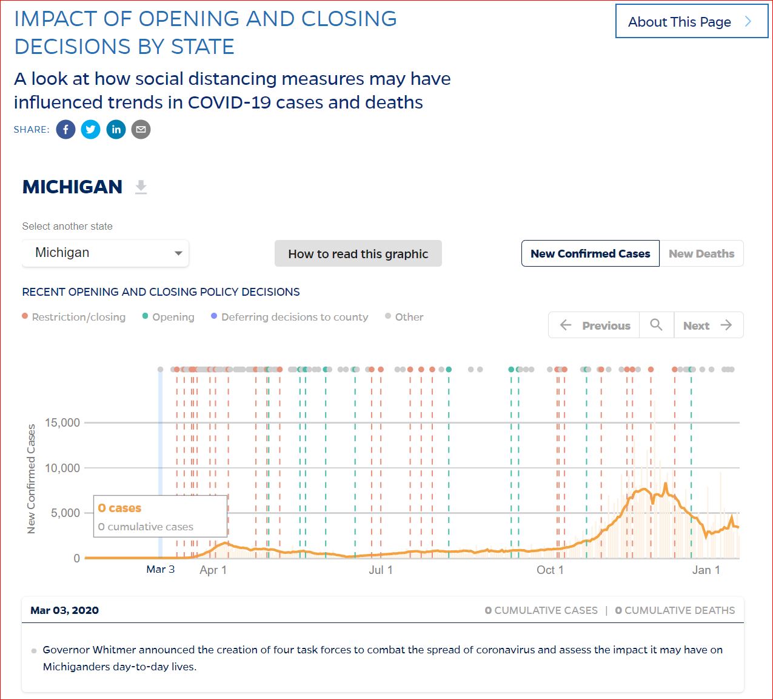Open the About This Page link
This screenshot has height=700, width=773.
tap(692, 22)
